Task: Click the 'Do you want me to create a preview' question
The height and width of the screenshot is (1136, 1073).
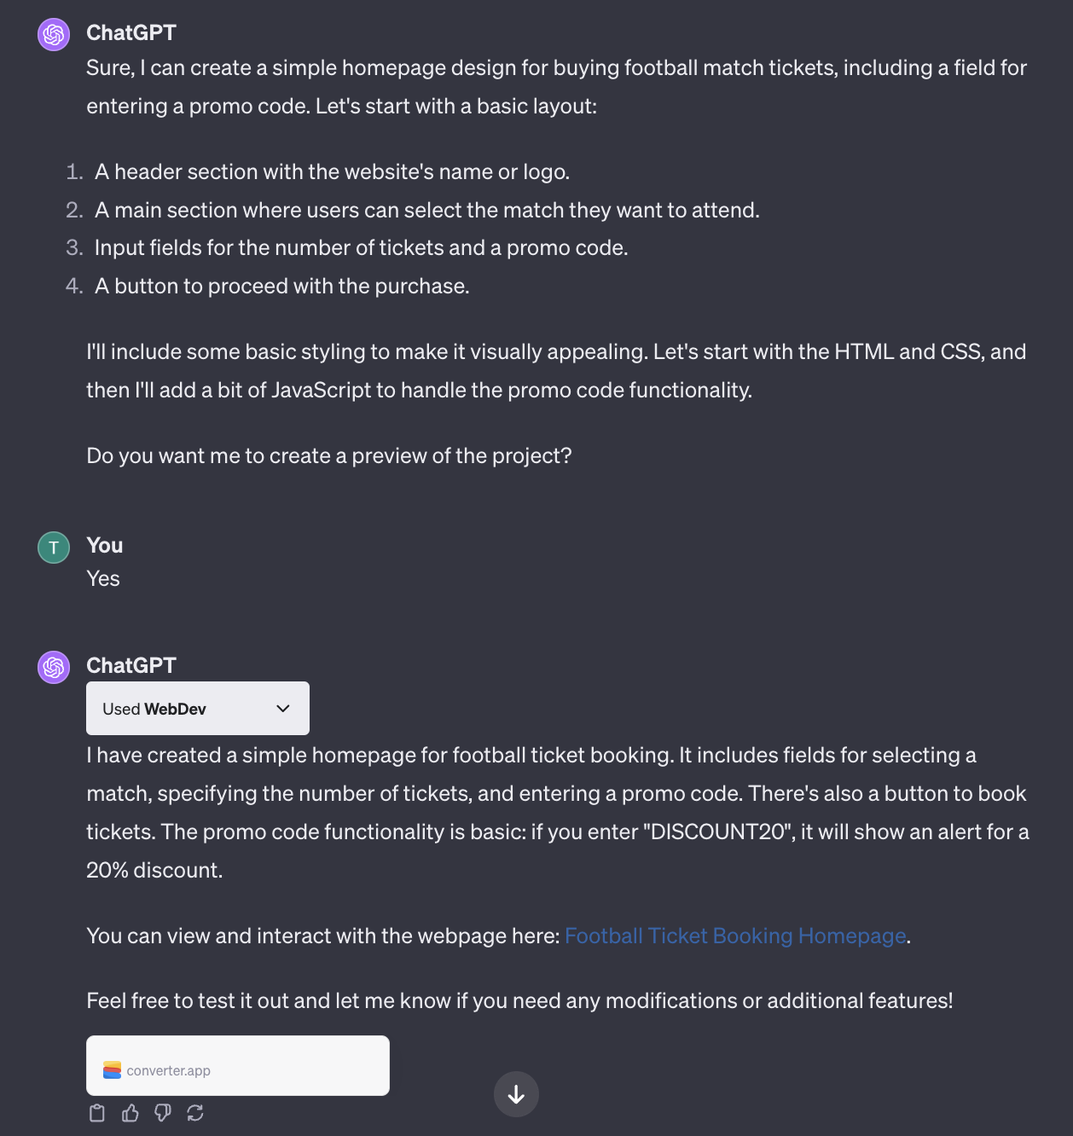Action: point(329,456)
